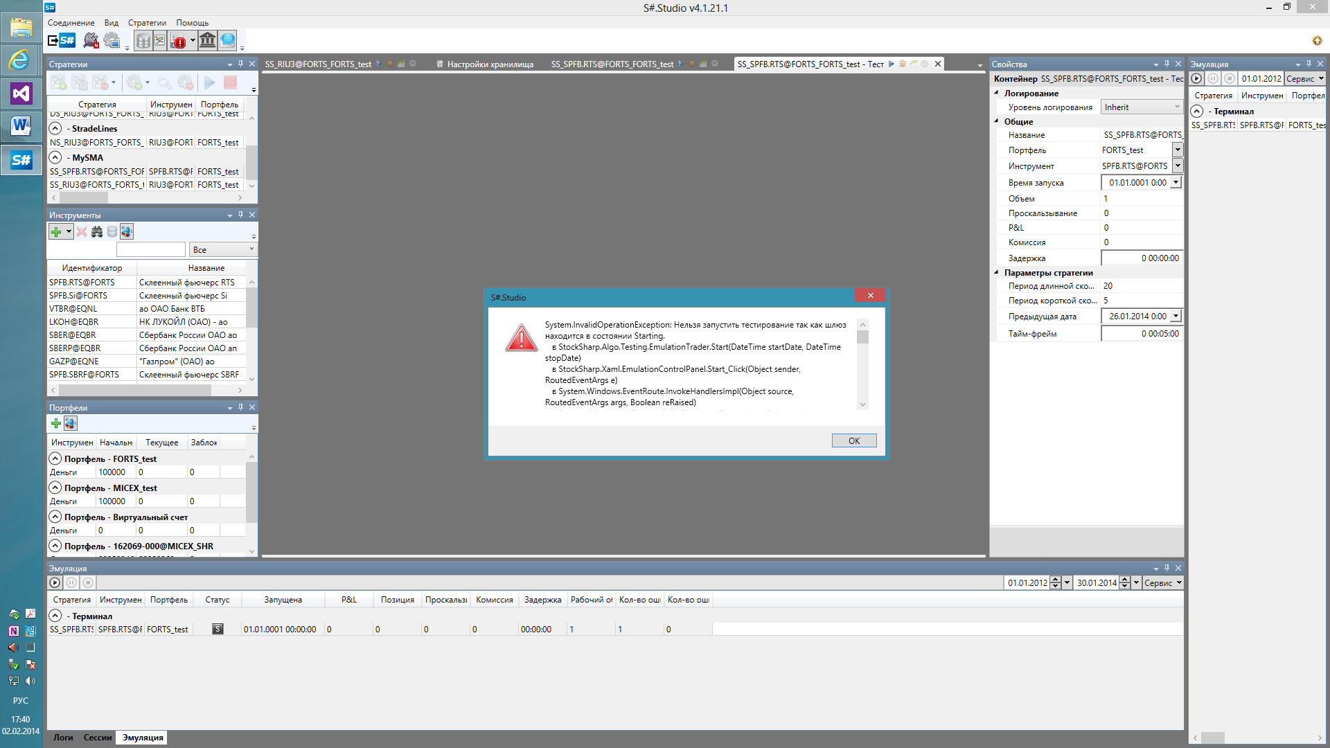Open the Все filter dropdown

tap(223, 249)
